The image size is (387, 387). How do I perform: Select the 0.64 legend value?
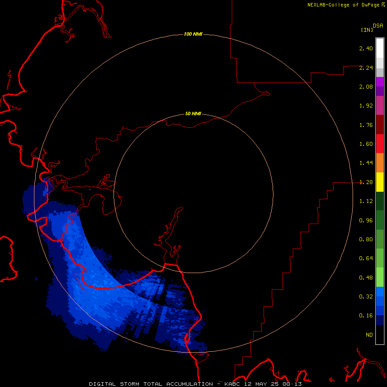(366, 258)
